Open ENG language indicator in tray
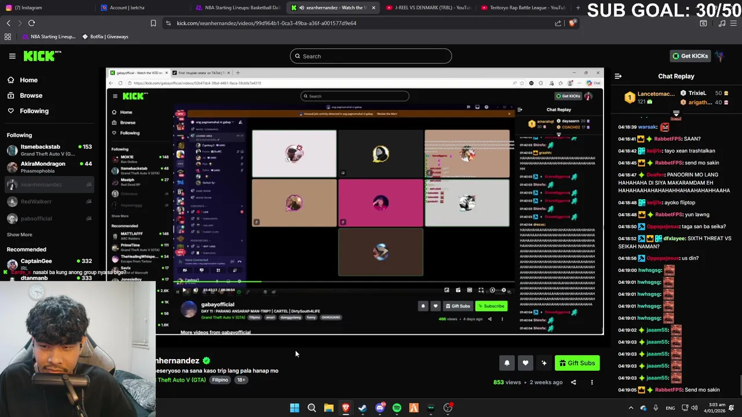The image size is (742, 417). pyautogui.click(x=670, y=408)
